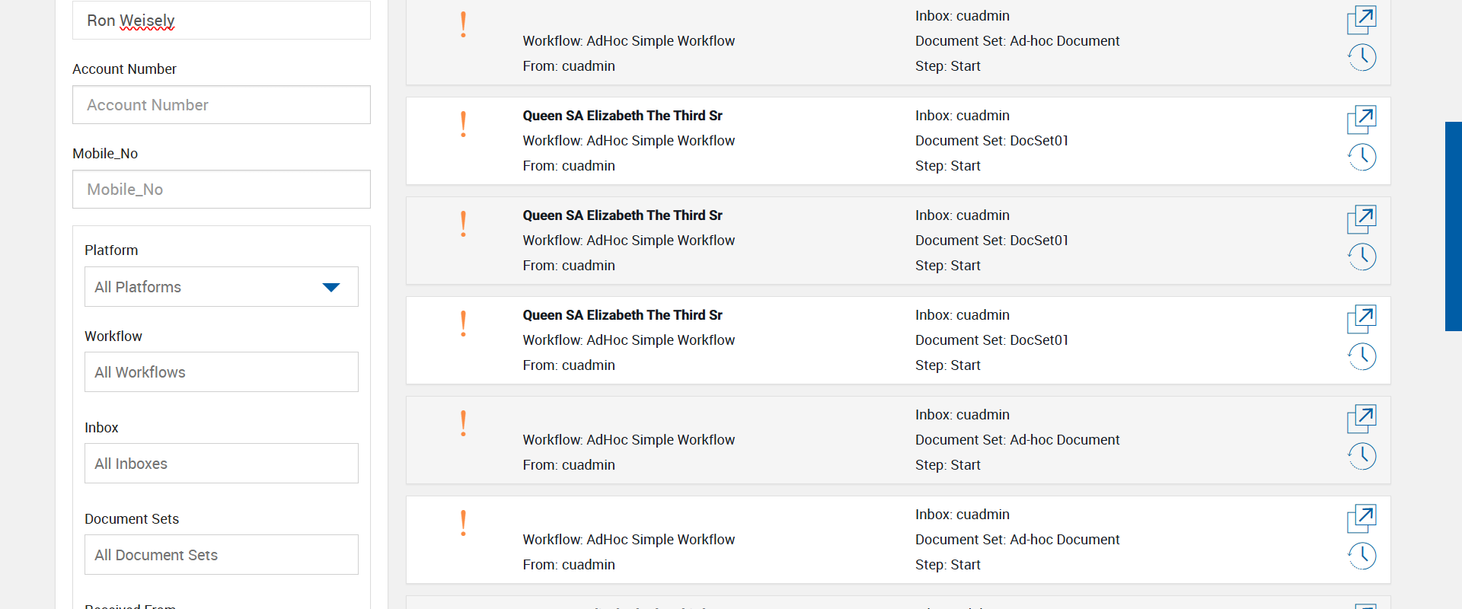Click pop-out icon on second Queen SA Elizabeth item
This screenshot has width=1462, height=609.
[1361, 219]
